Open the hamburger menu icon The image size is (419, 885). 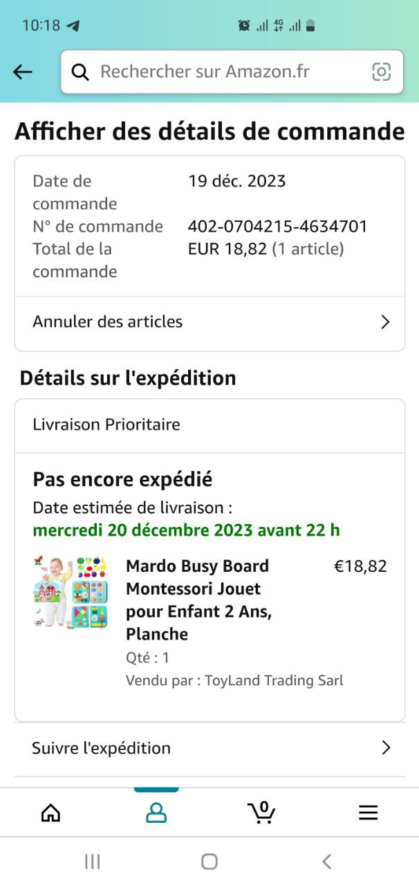coord(368,812)
